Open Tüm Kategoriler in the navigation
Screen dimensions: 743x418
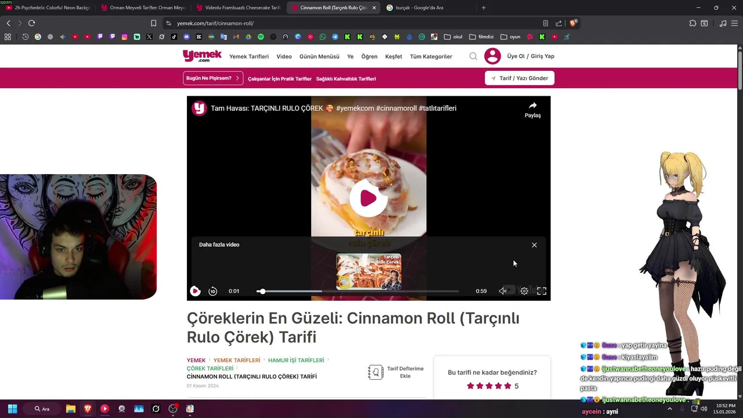point(431,56)
